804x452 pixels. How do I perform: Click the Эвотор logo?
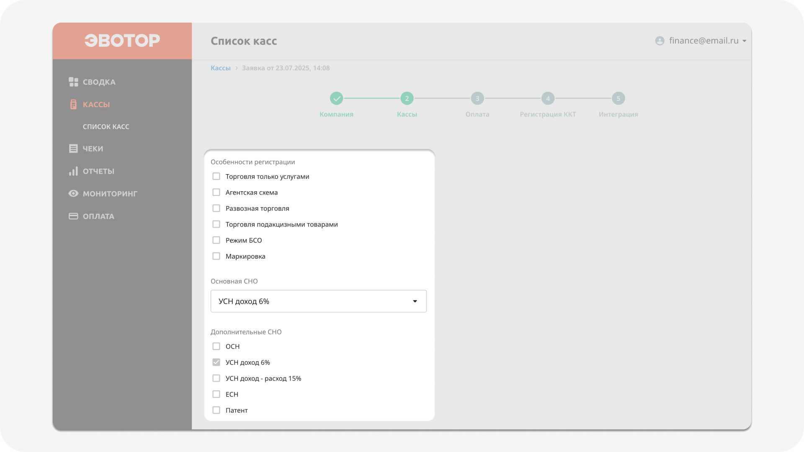click(x=122, y=41)
